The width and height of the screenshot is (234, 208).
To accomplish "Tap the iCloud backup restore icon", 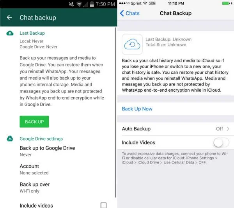I will (132, 44).
